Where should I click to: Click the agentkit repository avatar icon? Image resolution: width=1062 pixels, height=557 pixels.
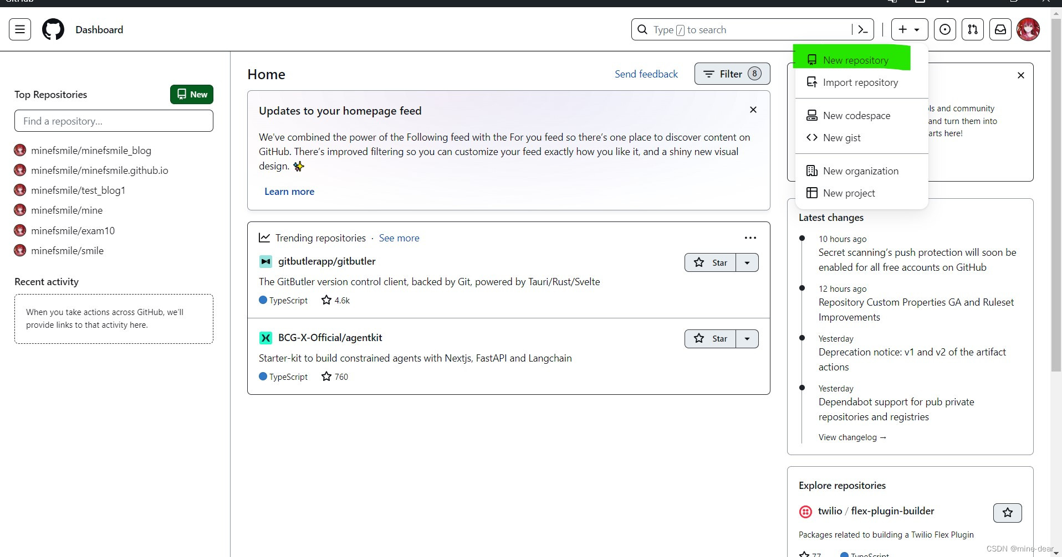click(x=265, y=338)
